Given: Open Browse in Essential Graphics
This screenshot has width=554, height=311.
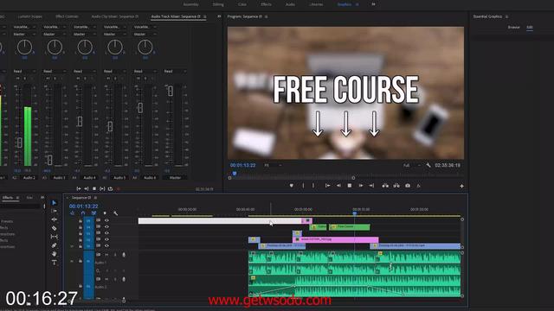Looking at the screenshot, I should pos(513,27).
